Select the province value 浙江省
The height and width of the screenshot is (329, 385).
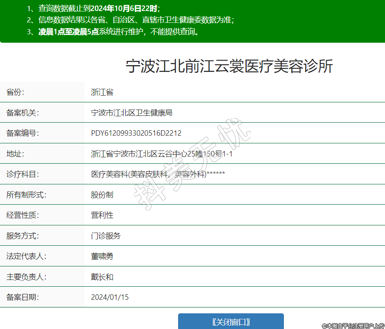[102, 92]
